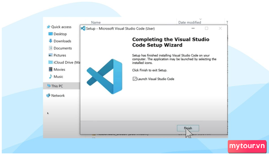Click the 'Click Finish to exit Setup.' text
The width and height of the screenshot is (269, 156).
149,70
